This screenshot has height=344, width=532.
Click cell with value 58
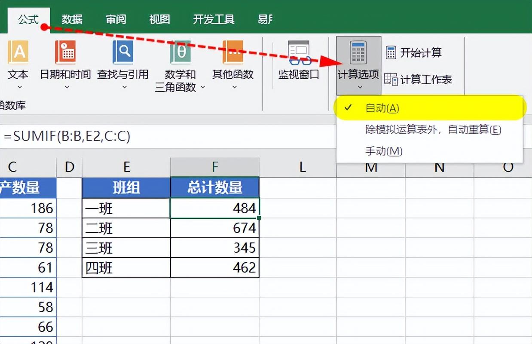coord(28,307)
